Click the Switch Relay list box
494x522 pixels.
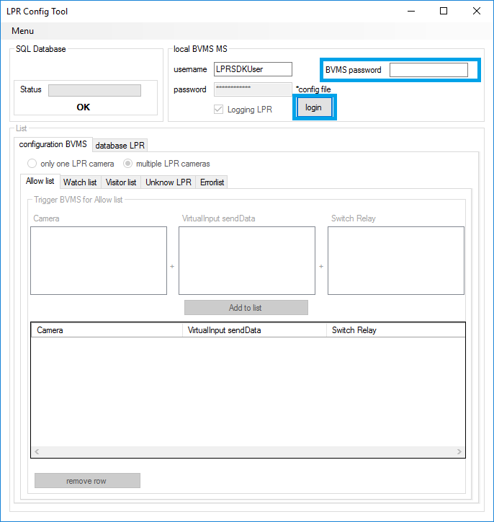(x=395, y=260)
